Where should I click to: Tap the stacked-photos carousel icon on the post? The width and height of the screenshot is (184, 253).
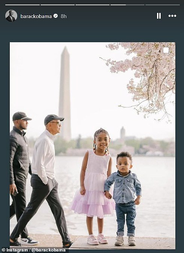(166, 51)
